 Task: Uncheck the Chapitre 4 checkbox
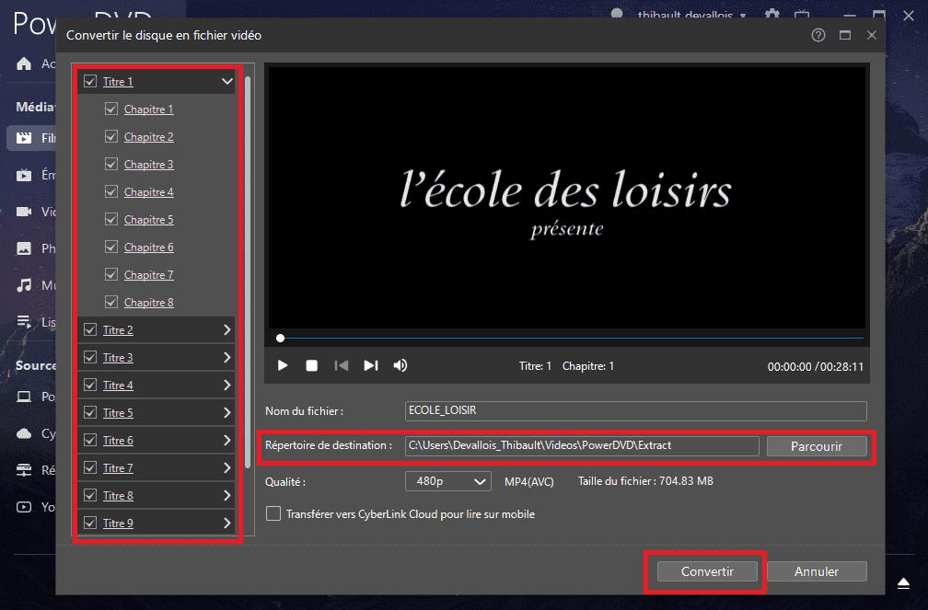pos(111,191)
